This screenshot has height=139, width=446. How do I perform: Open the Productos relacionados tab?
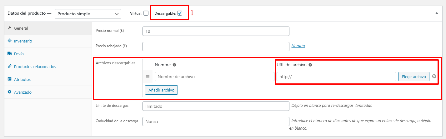[x=48, y=67]
